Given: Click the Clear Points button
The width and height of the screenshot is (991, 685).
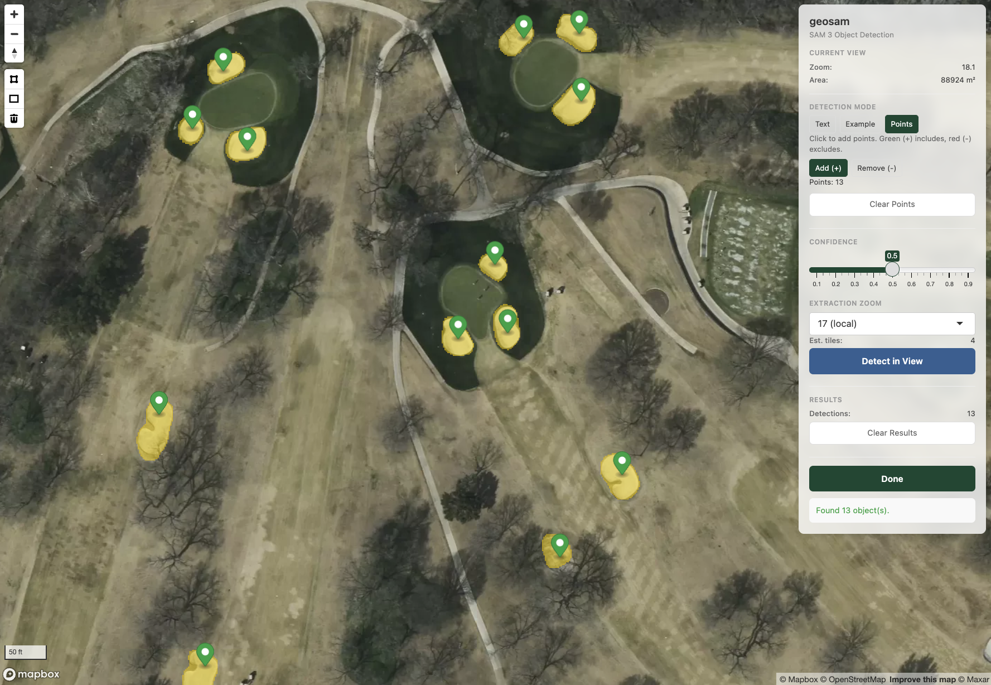Looking at the screenshot, I should [891, 204].
